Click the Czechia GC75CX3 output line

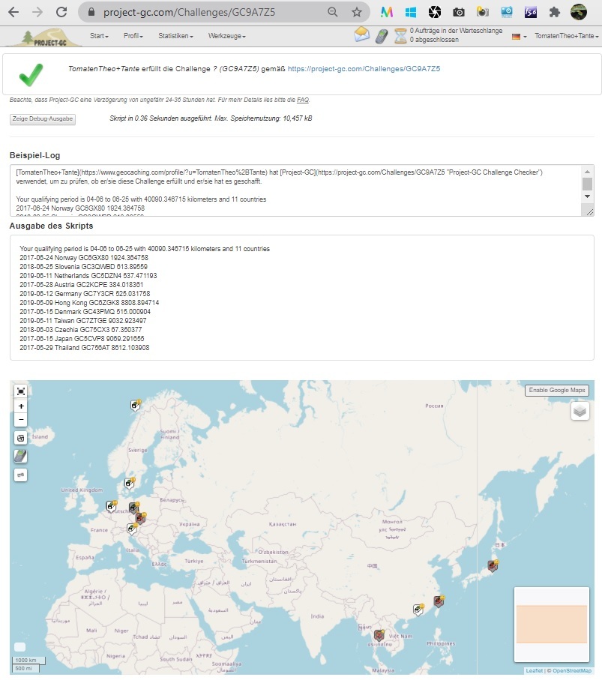(x=81, y=330)
